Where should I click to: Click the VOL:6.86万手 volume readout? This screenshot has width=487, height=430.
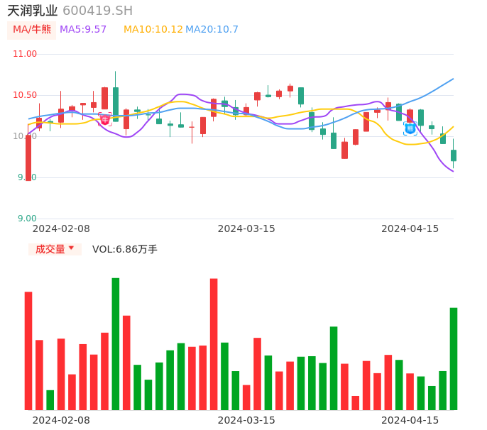point(125,249)
